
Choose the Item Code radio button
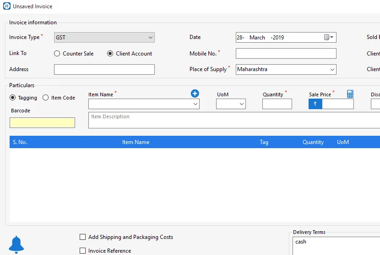click(46, 98)
